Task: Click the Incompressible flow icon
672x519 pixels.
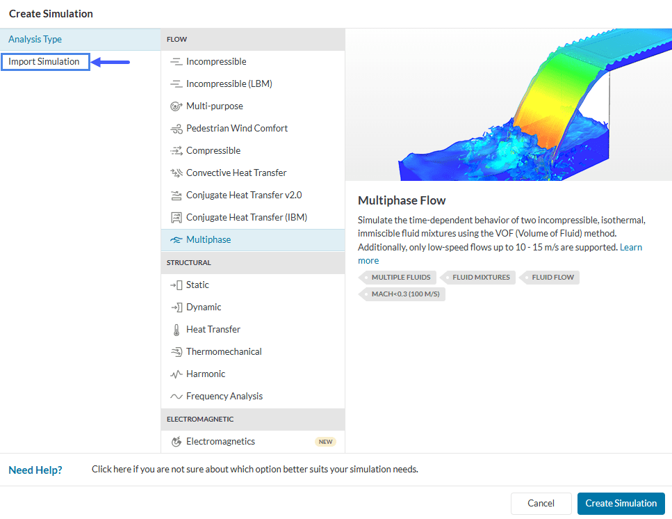Action: (x=176, y=62)
